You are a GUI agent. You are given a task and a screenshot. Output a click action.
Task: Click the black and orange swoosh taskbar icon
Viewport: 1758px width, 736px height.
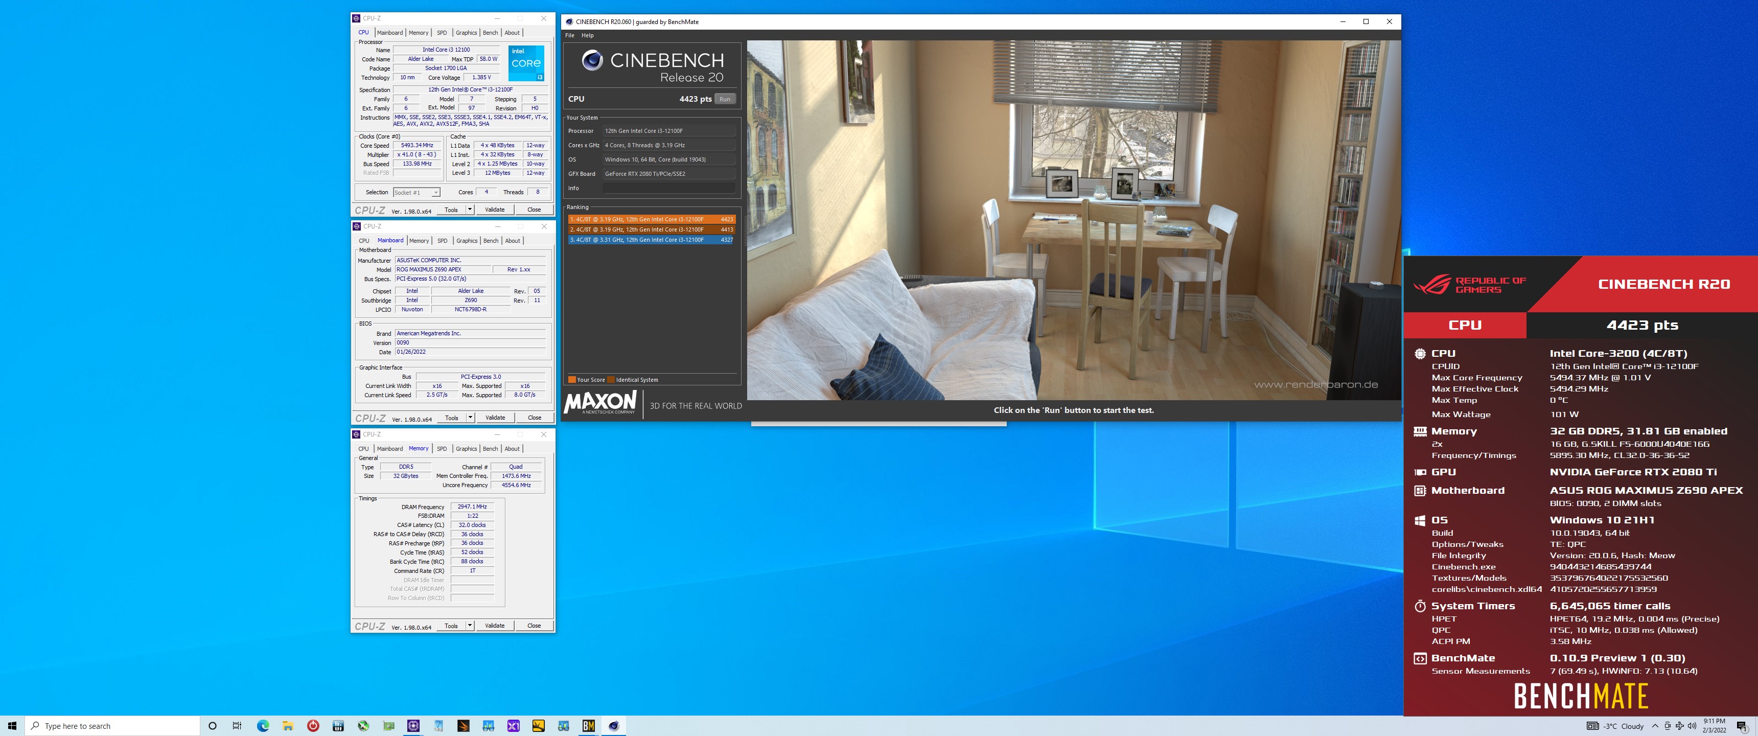coord(464,726)
